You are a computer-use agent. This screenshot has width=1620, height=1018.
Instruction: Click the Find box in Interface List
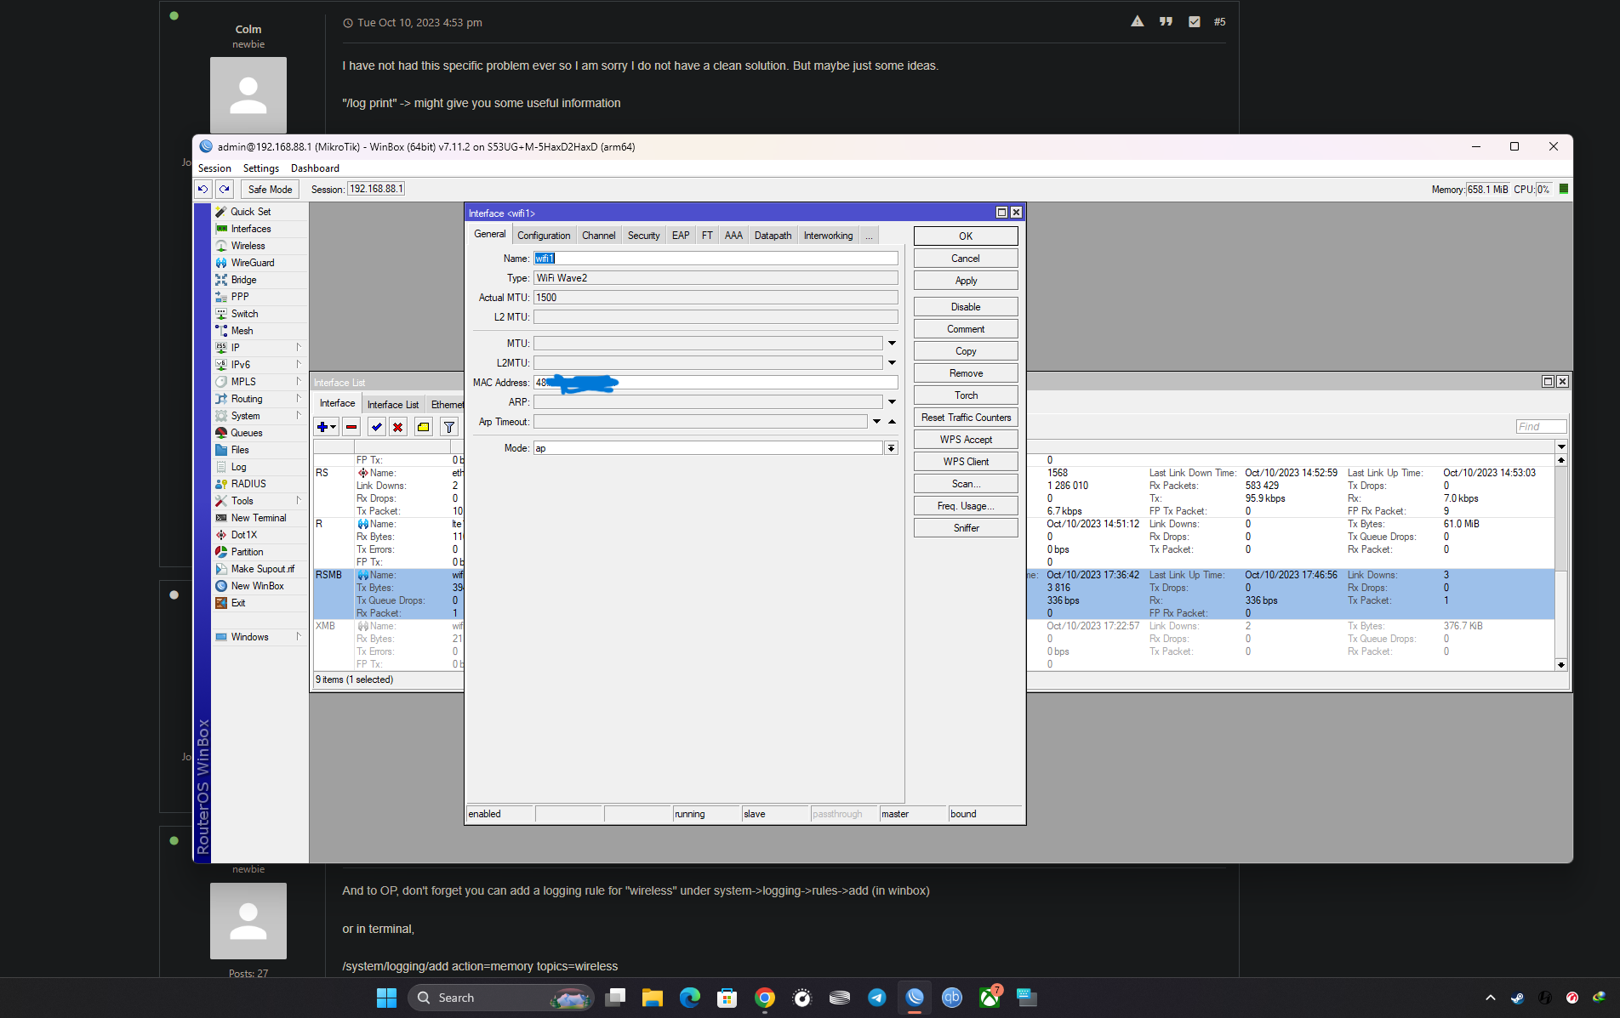[1540, 427]
